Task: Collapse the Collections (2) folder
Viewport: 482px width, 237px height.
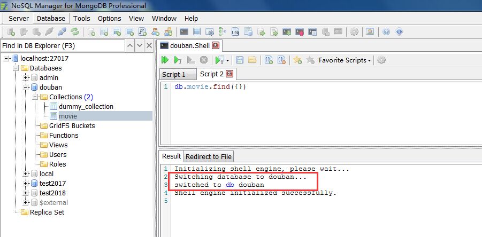Action: (35, 97)
